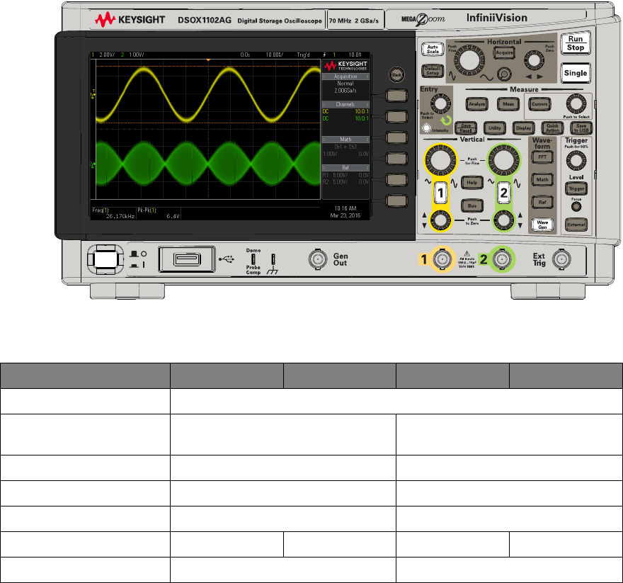Enable the Math waveform key

[542, 180]
